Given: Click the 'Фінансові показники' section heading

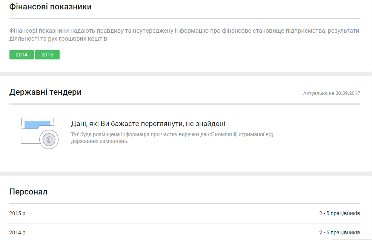Looking at the screenshot, I should (50, 7).
